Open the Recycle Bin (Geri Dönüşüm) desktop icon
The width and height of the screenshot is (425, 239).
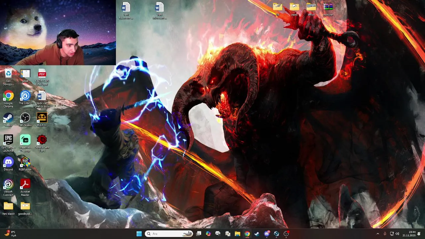click(x=8, y=77)
